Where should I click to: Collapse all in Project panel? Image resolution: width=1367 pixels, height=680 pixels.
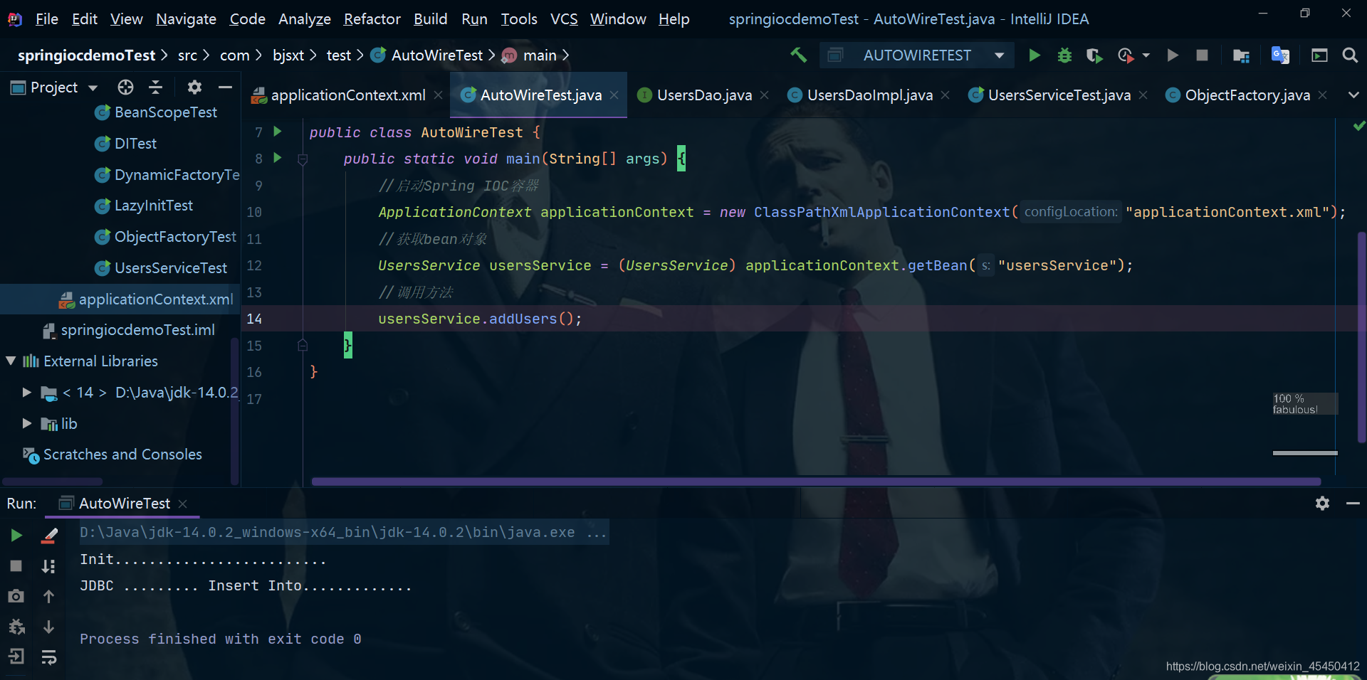point(156,87)
